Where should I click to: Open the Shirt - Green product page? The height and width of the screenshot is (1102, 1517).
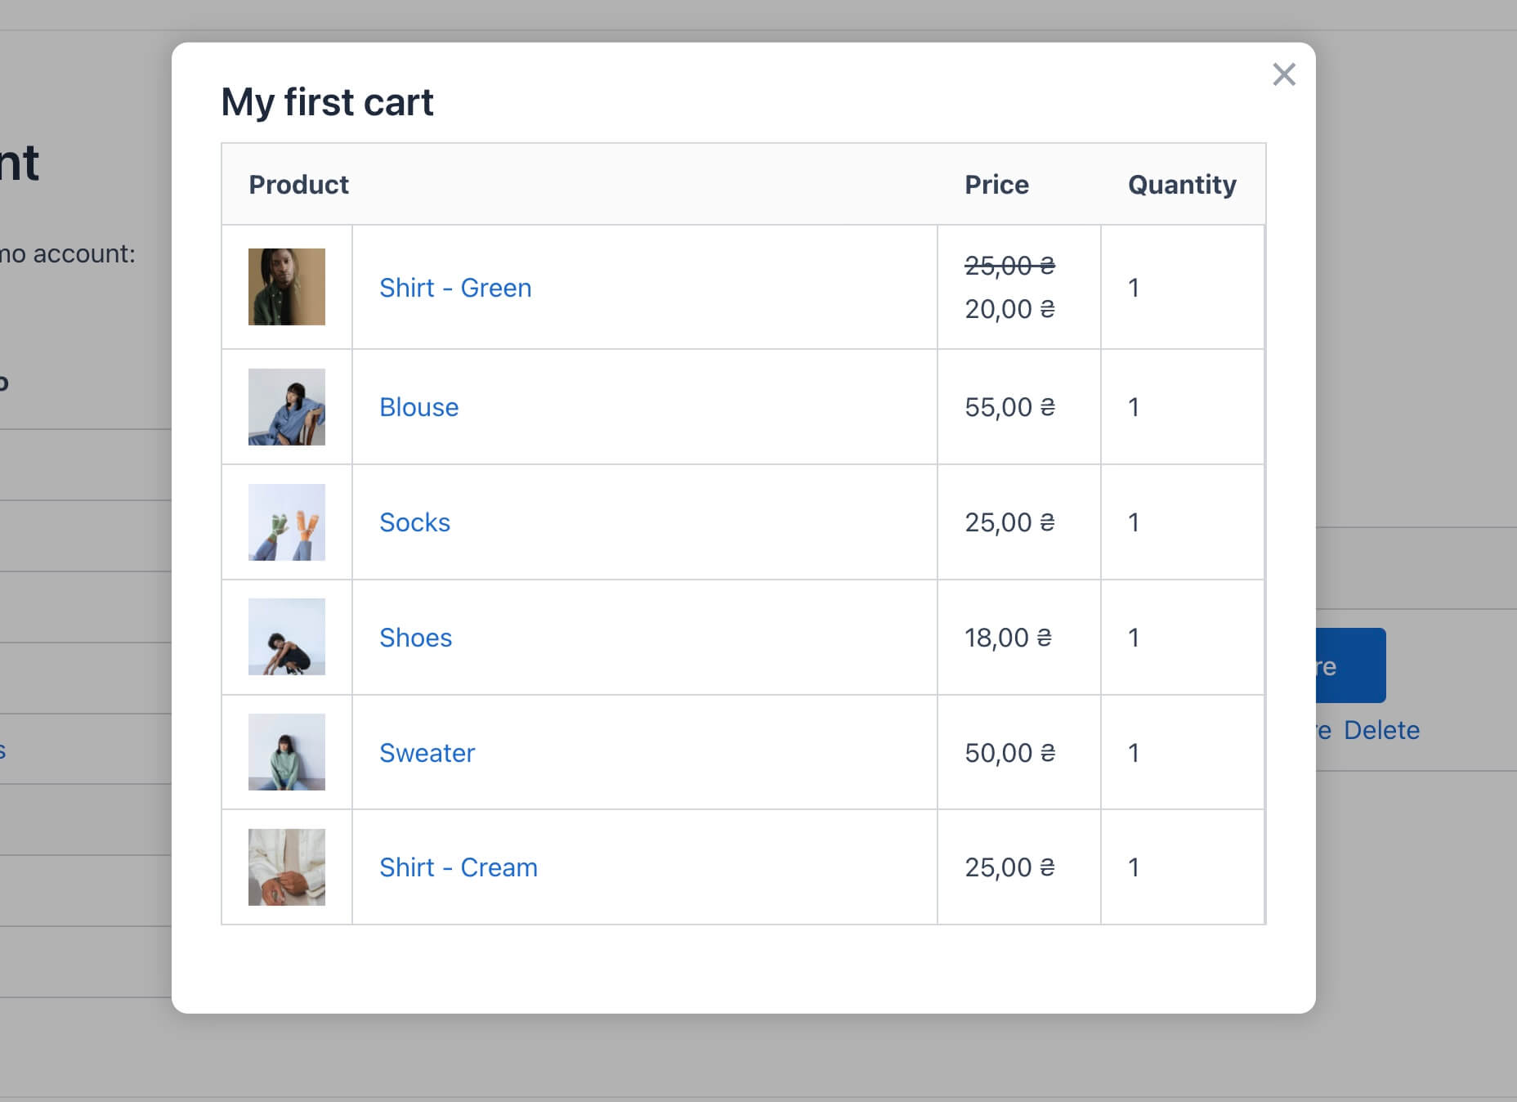click(455, 288)
